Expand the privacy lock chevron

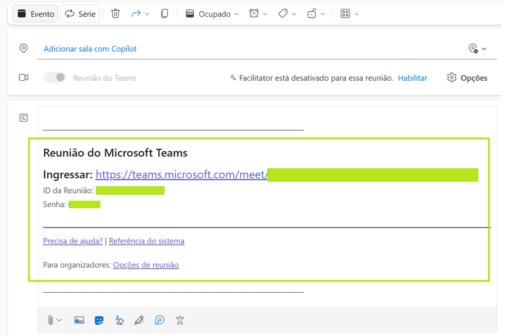323,14
